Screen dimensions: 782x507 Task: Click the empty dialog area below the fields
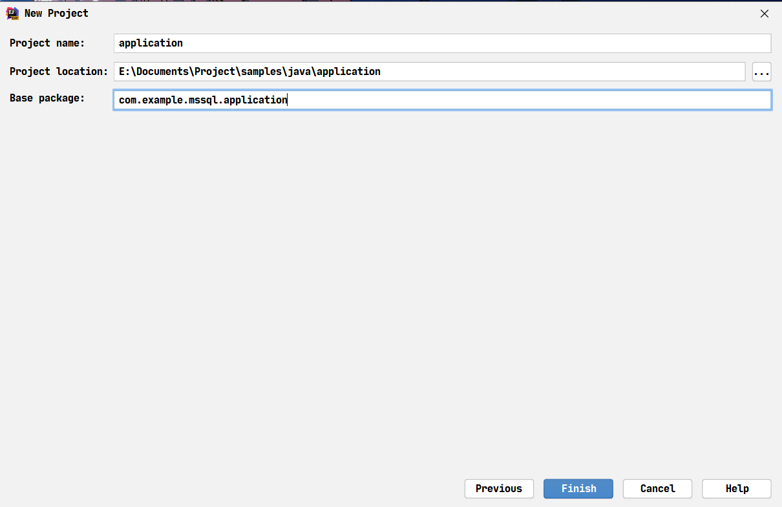(x=391, y=291)
